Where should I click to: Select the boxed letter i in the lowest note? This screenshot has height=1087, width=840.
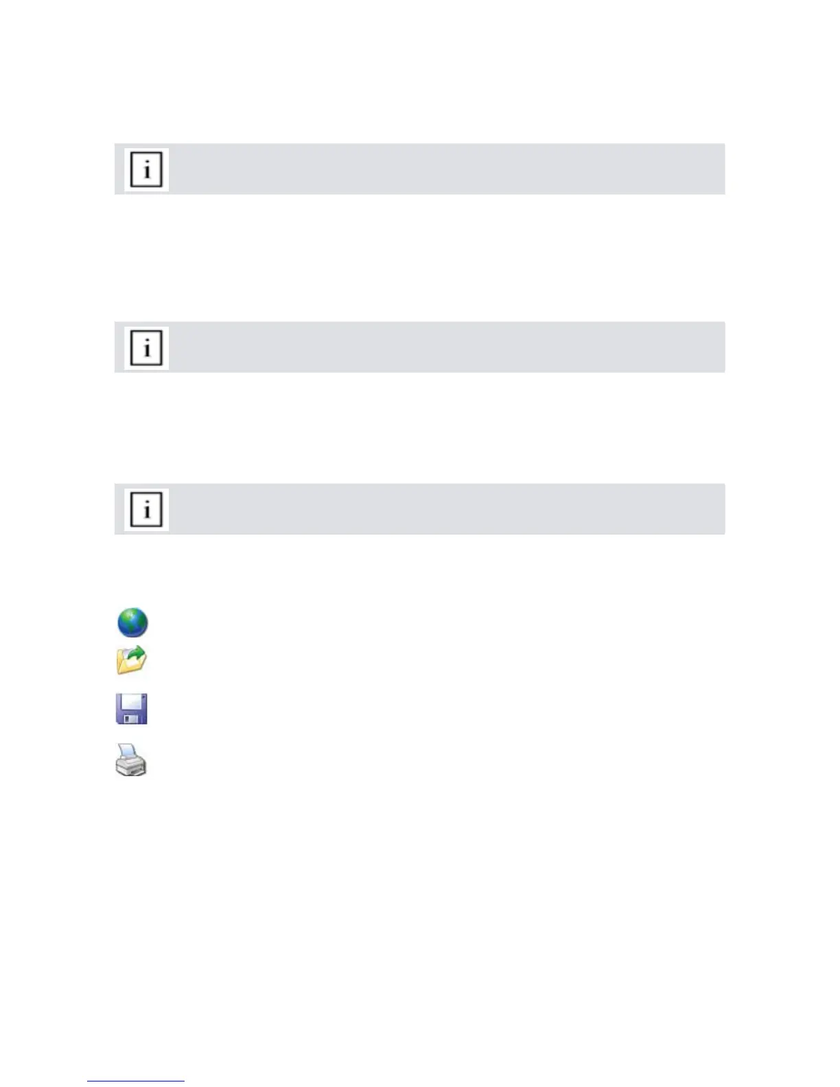[x=146, y=509]
